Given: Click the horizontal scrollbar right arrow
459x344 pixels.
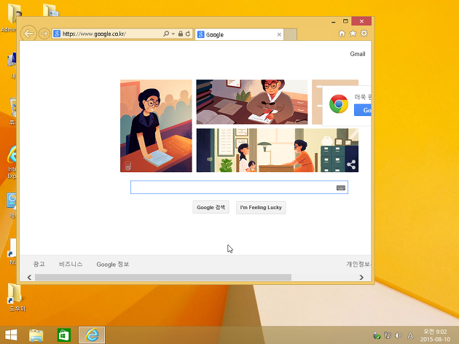Looking at the screenshot, I should tap(361, 277).
